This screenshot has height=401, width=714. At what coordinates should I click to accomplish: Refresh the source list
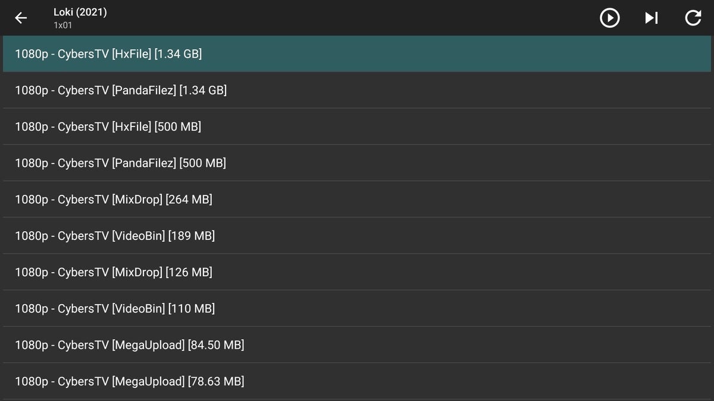click(x=693, y=18)
